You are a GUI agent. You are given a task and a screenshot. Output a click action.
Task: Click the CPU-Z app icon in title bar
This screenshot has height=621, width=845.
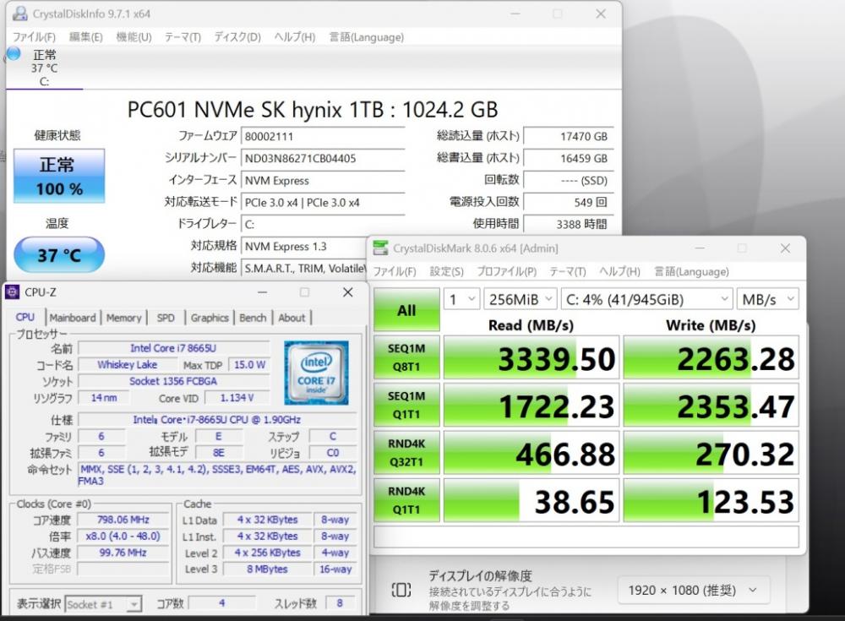point(12,292)
